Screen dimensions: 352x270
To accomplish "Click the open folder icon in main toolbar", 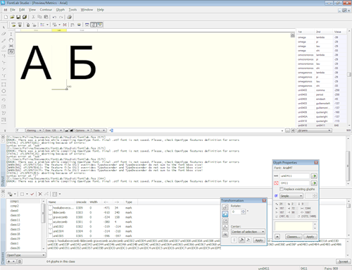I will tap(12, 17).
